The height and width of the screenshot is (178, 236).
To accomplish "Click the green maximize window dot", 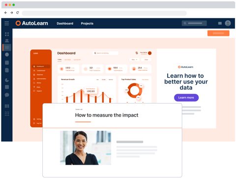I will 14,5.
